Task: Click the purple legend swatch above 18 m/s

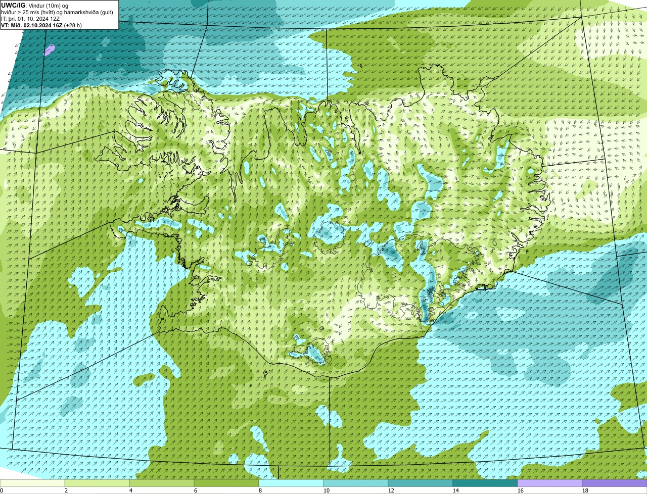Action: [615, 483]
